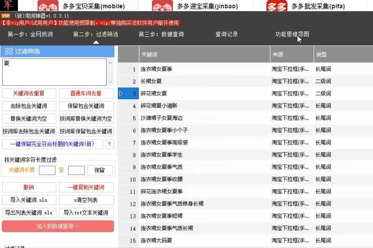The width and height of the screenshot is (373, 248).
Task: Open the 第一步：全网找词 tab
Action: point(30,34)
